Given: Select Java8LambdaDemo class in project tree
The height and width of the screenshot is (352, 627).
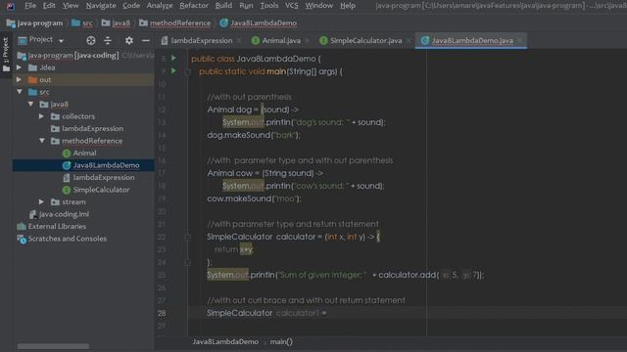Looking at the screenshot, I should (x=101, y=165).
